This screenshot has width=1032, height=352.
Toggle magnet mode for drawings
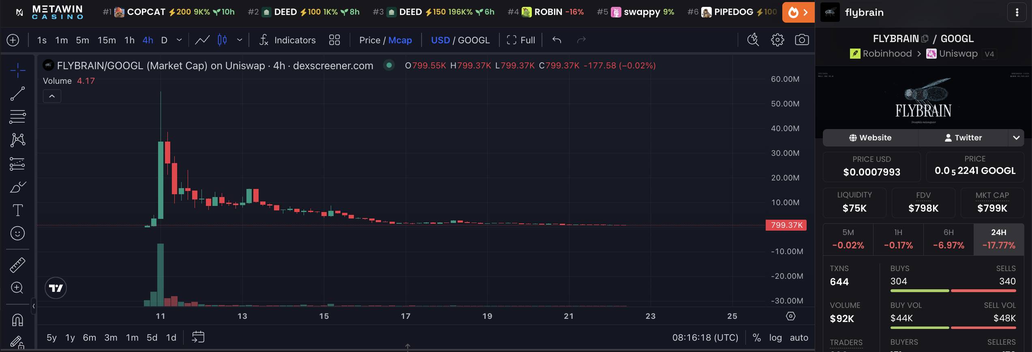(17, 320)
